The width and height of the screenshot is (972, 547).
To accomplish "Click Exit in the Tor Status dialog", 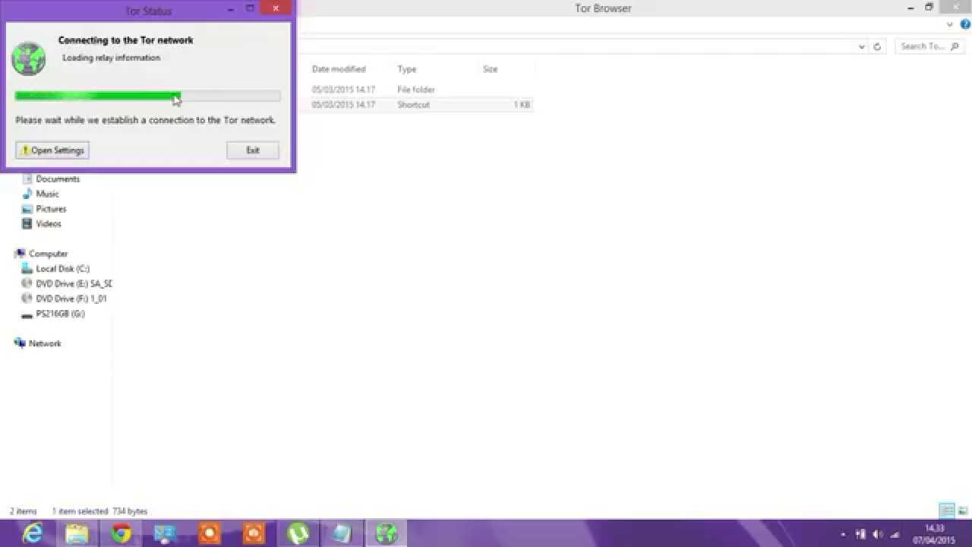I will (253, 150).
